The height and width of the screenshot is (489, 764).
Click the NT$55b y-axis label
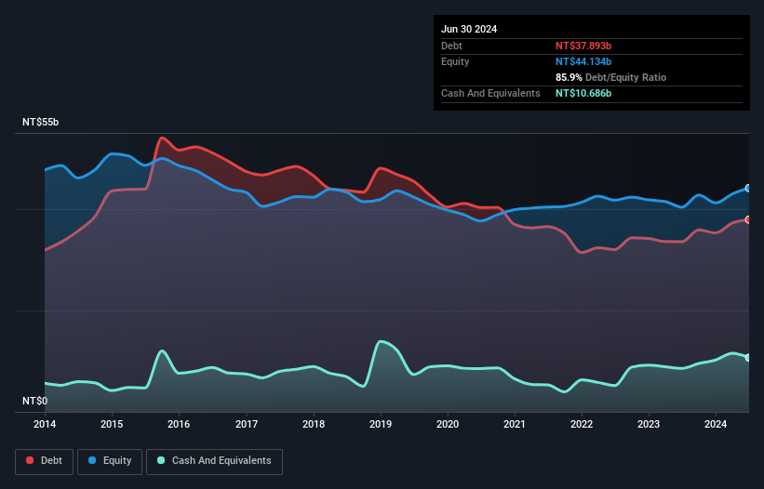40,122
